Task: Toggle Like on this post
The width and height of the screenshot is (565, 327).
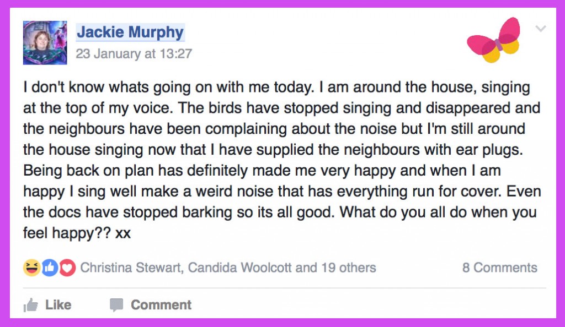Action: 47,305
